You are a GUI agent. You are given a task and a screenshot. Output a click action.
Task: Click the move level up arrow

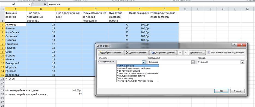180,53
